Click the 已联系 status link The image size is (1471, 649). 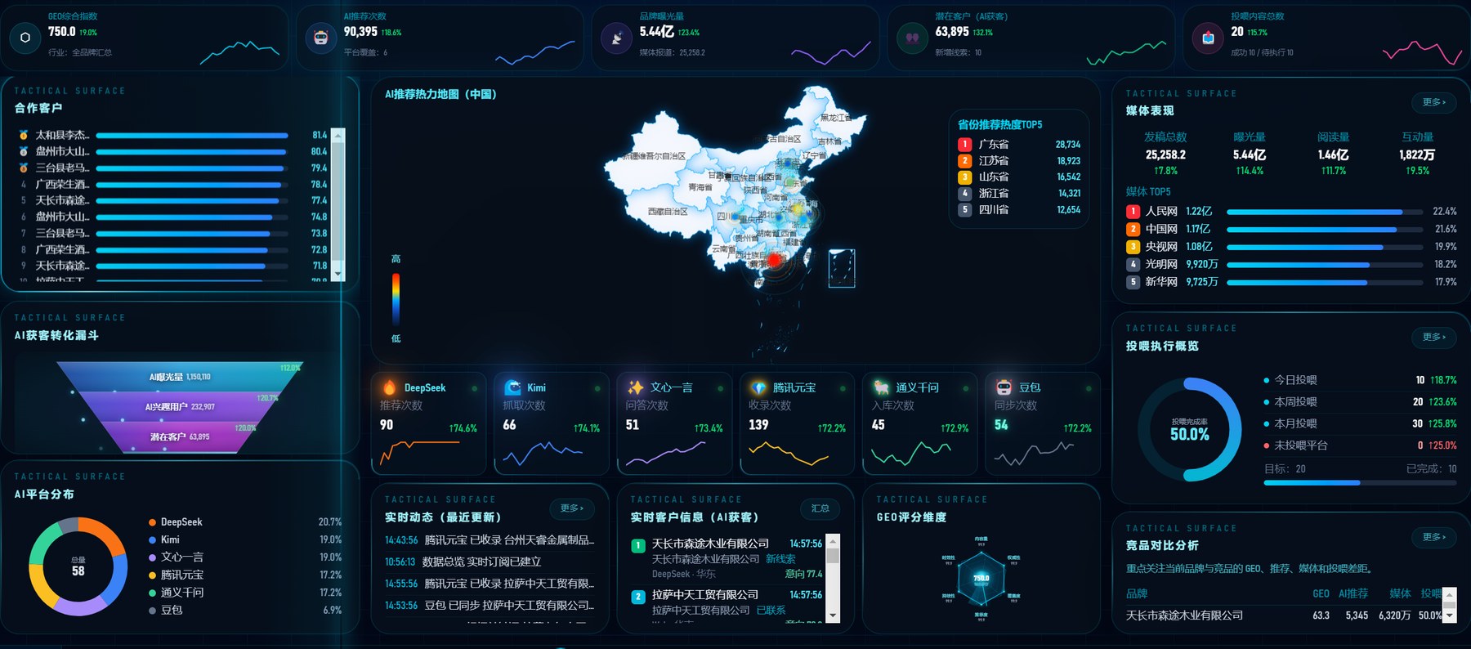(x=771, y=611)
